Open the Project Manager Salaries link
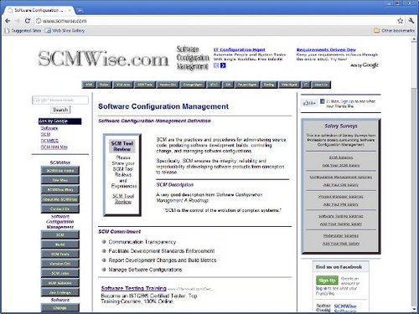419x314 pixels. click(341, 197)
